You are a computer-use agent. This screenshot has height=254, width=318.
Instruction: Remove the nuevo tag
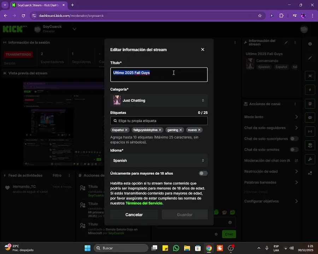pos(199,130)
